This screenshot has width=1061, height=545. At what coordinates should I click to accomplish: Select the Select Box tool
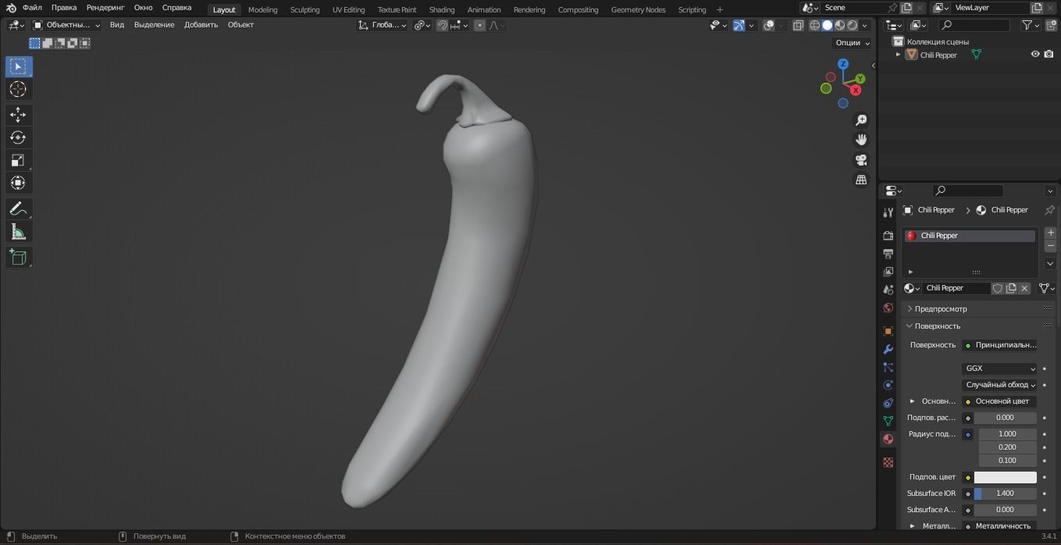coord(18,66)
